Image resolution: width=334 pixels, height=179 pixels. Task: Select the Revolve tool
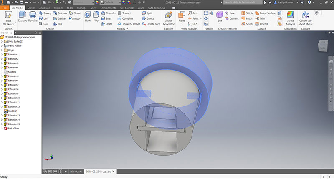click(x=33, y=17)
